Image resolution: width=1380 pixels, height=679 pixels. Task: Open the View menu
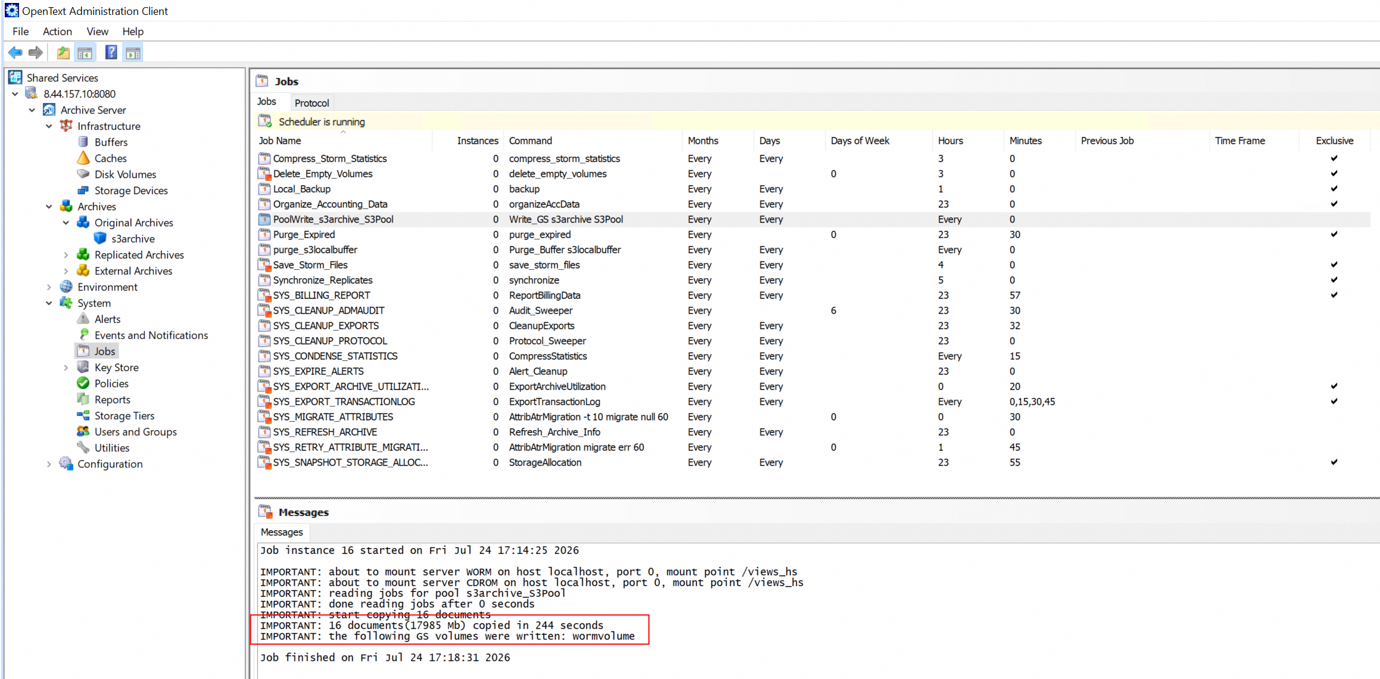click(98, 32)
